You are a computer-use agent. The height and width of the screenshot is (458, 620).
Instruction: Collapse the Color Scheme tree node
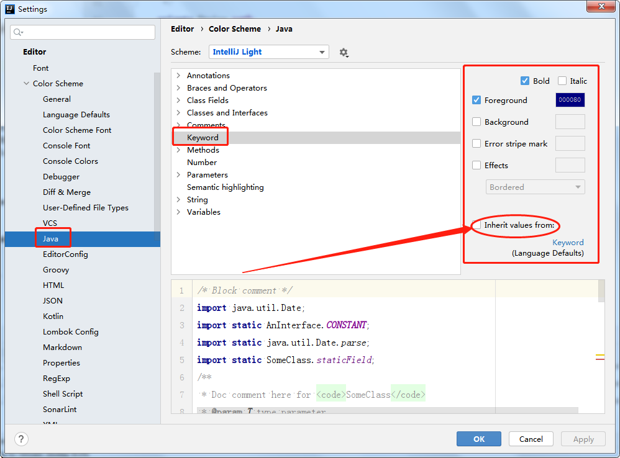27,84
